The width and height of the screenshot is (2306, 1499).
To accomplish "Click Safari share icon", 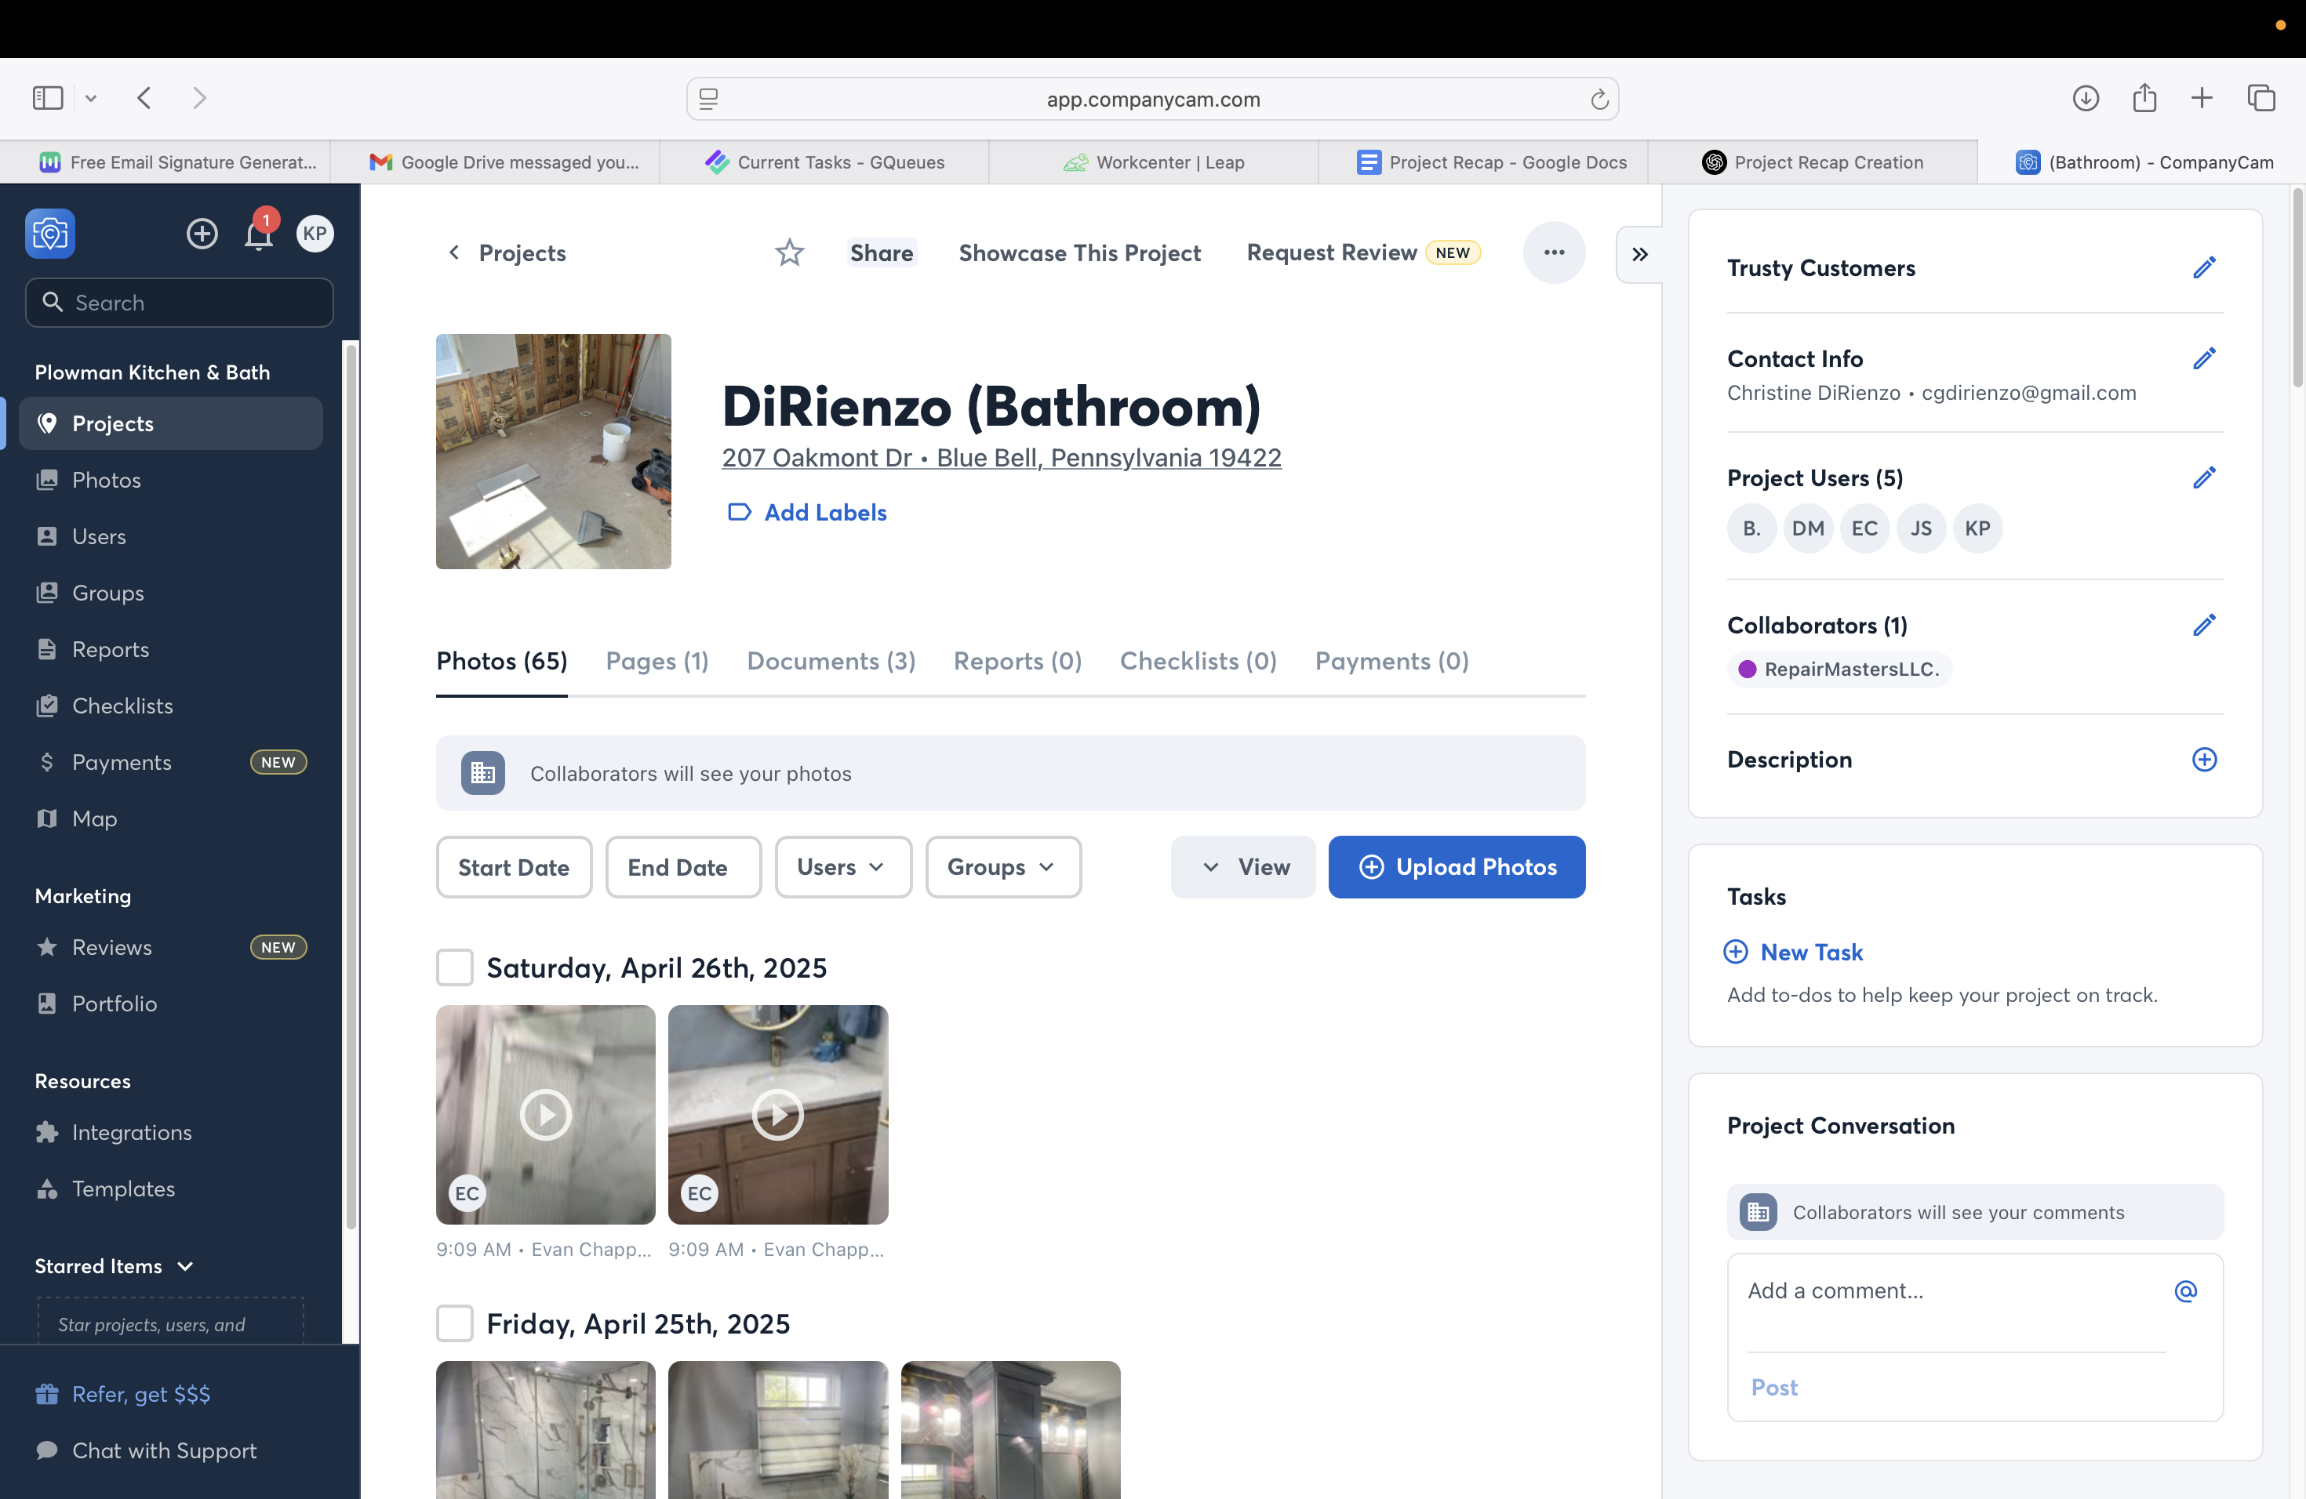I will coord(2144,98).
